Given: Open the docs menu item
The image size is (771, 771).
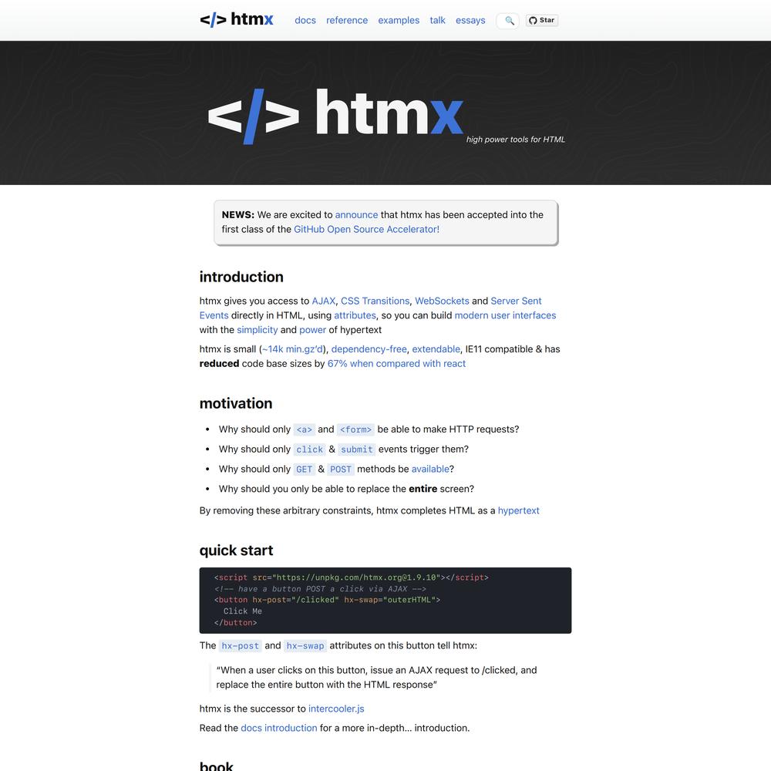Looking at the screenshot, I should (x=305, y=20).
